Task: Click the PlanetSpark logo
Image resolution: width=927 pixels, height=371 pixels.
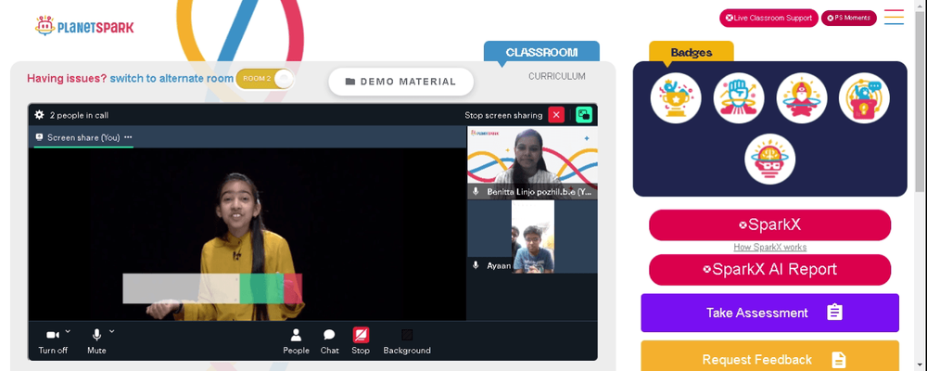Action: tap(84, 26)
